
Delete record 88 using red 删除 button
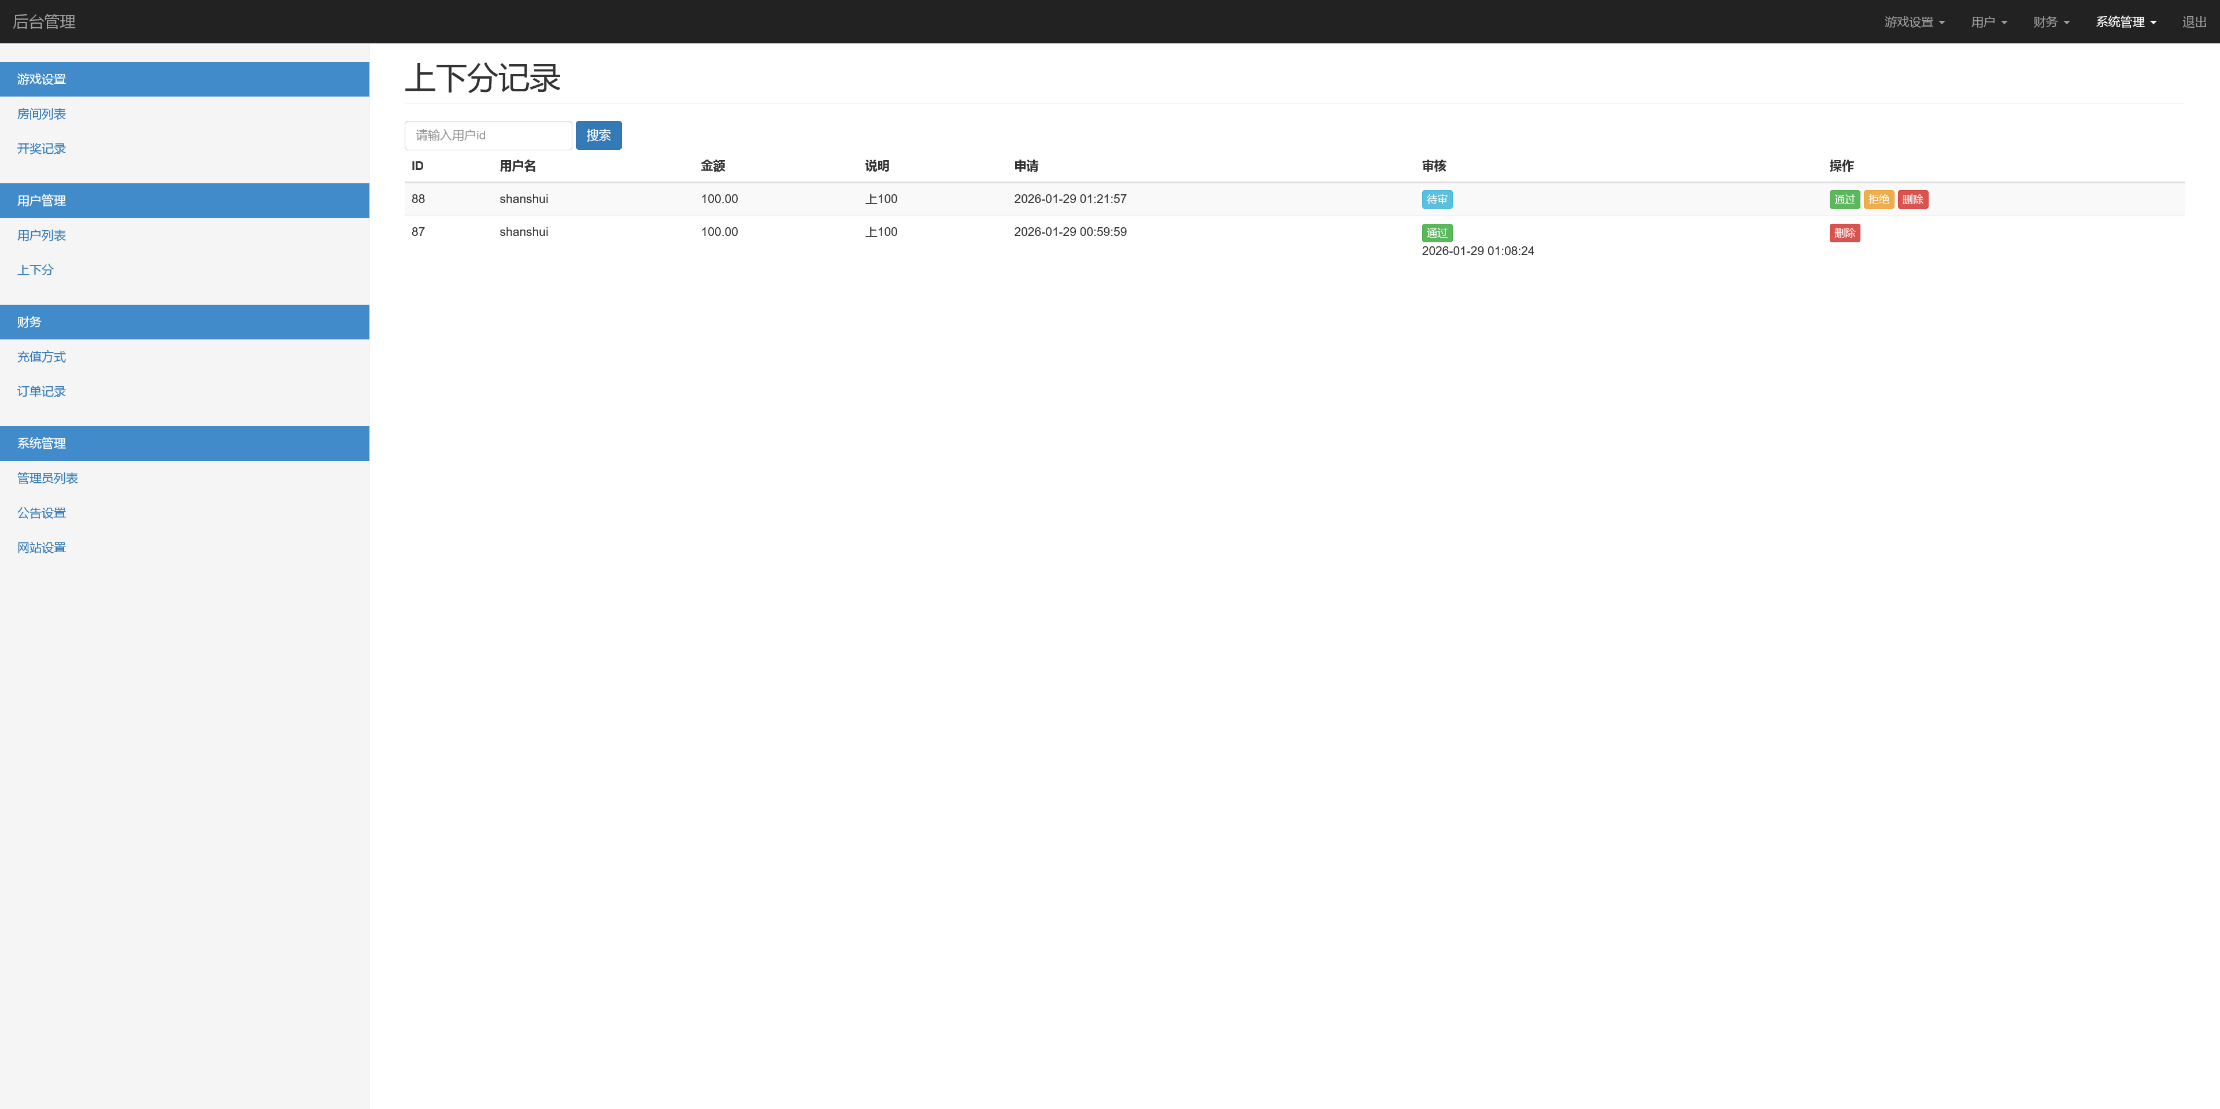1912,200
